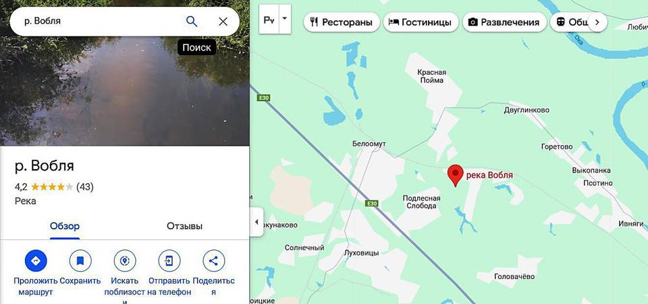This screenshot has width=648, height=304.
Task: Filter map by Развлечения chip
Action: click(504, 22)
